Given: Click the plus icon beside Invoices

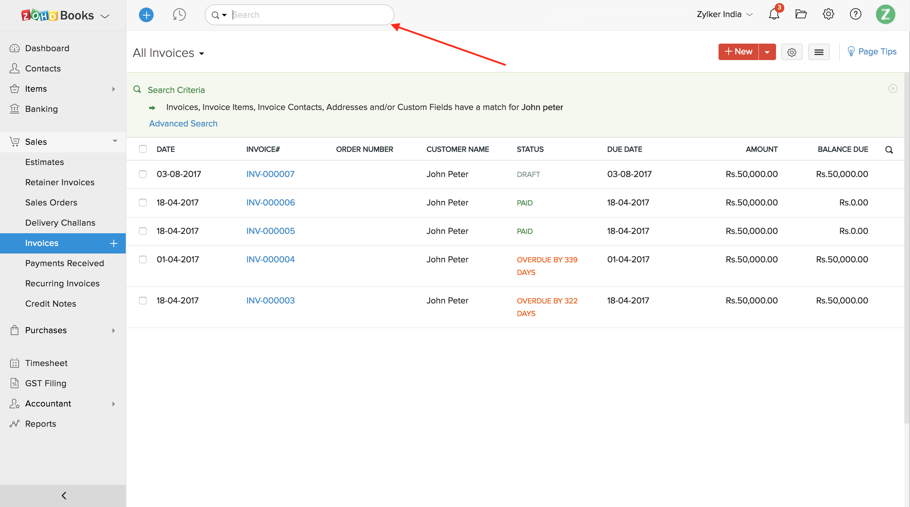Looking at the screenshot, I should coord(113,243).
